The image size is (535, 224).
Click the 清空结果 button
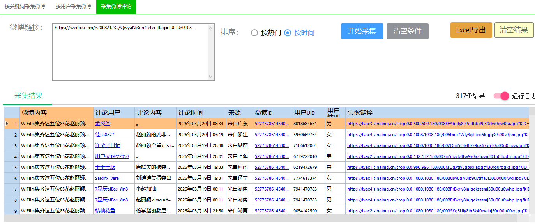coord(514,30)
